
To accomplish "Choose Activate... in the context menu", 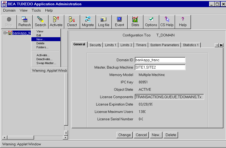I will pos(46,55).
